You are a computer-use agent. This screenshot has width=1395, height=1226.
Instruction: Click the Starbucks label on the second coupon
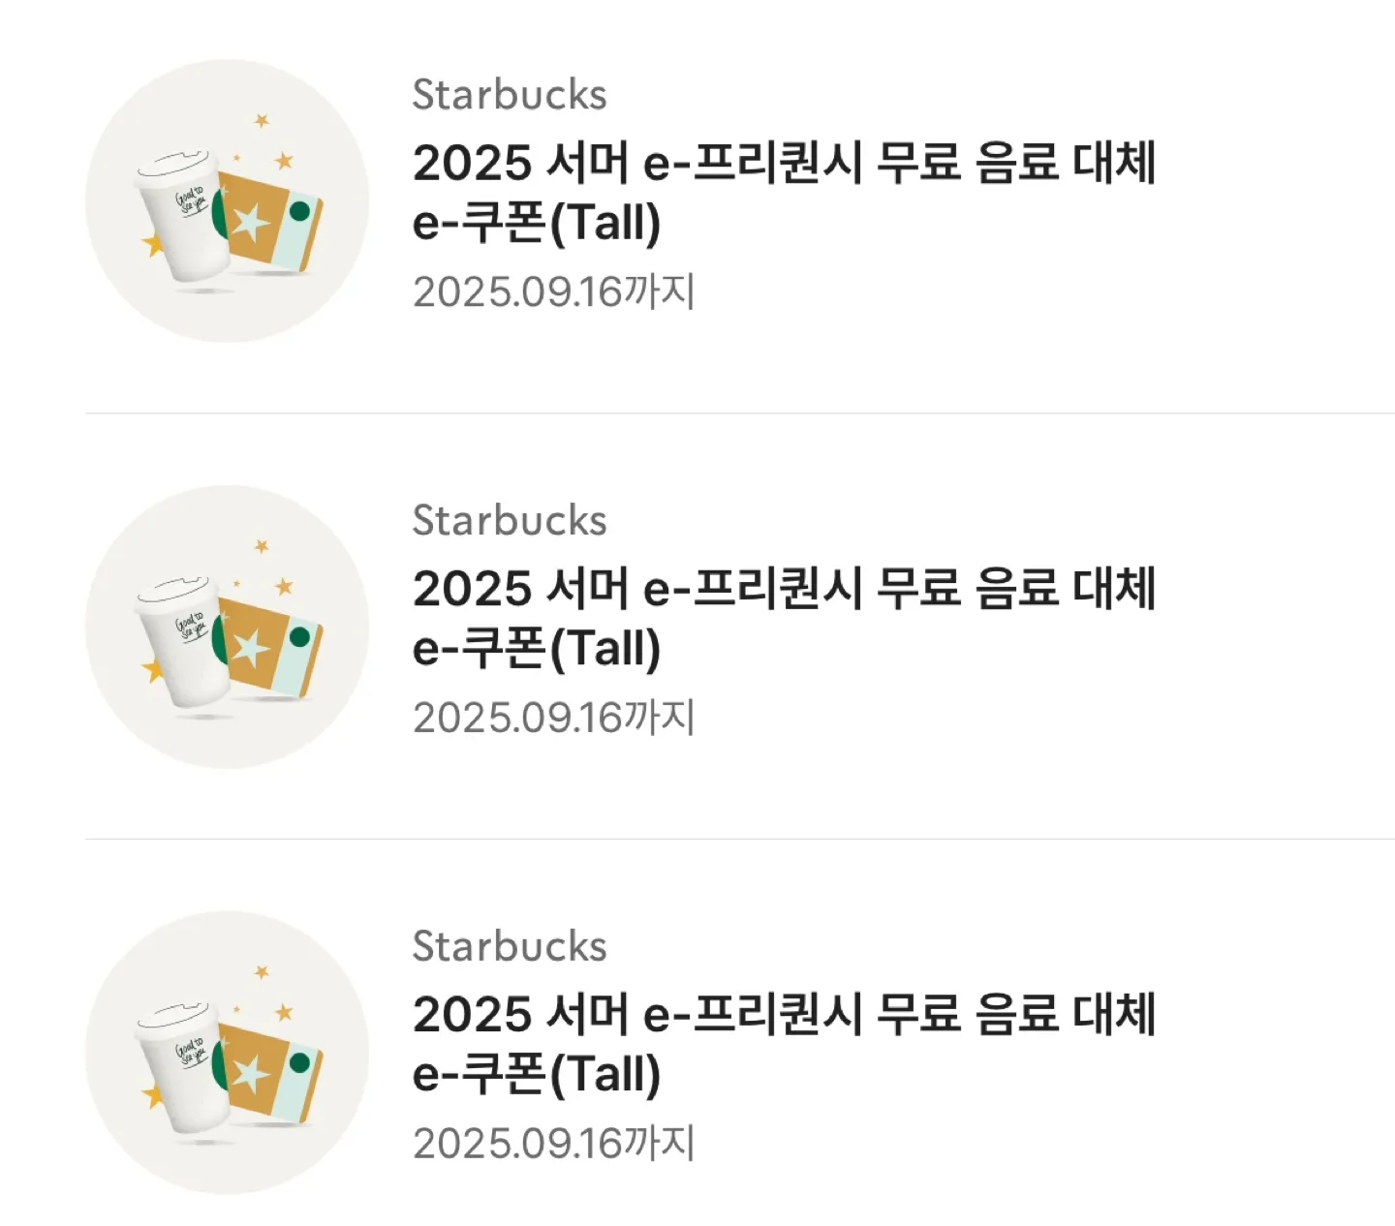(510, 521)
